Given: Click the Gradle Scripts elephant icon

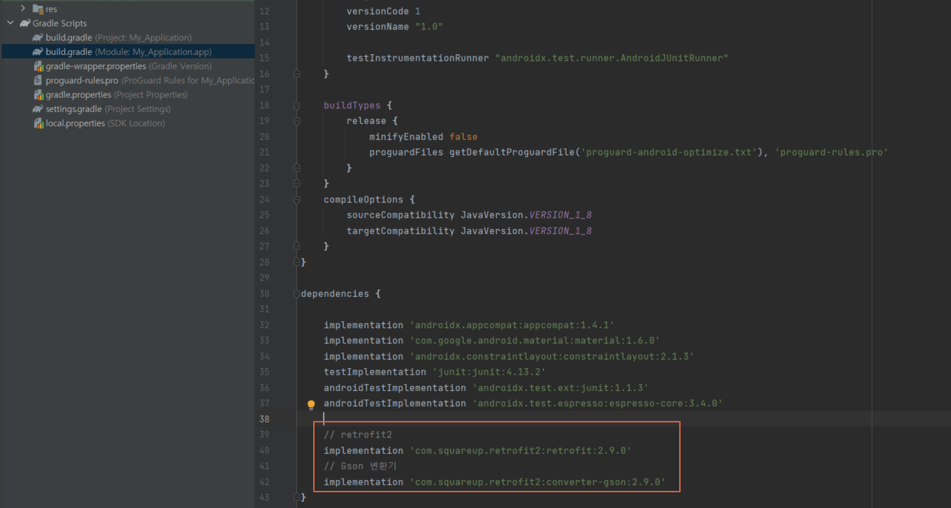Looking at the screenshot, I should click(24, 23).
